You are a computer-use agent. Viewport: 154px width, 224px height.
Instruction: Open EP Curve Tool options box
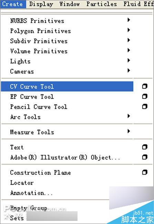coord(145,97)
